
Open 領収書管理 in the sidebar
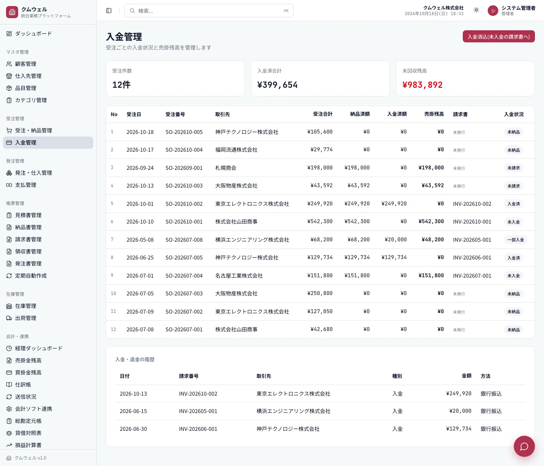(x=48, y=252)
